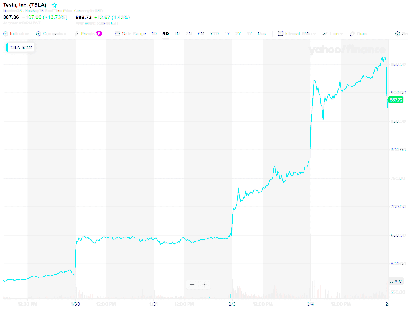The height and width of the screenshot is (316, 408).
Task: Add Tesla to watchlist with star icon
Action: (x=55, y=5)
